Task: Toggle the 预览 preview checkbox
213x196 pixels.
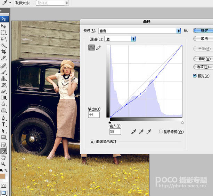Action: click(195, 76)
